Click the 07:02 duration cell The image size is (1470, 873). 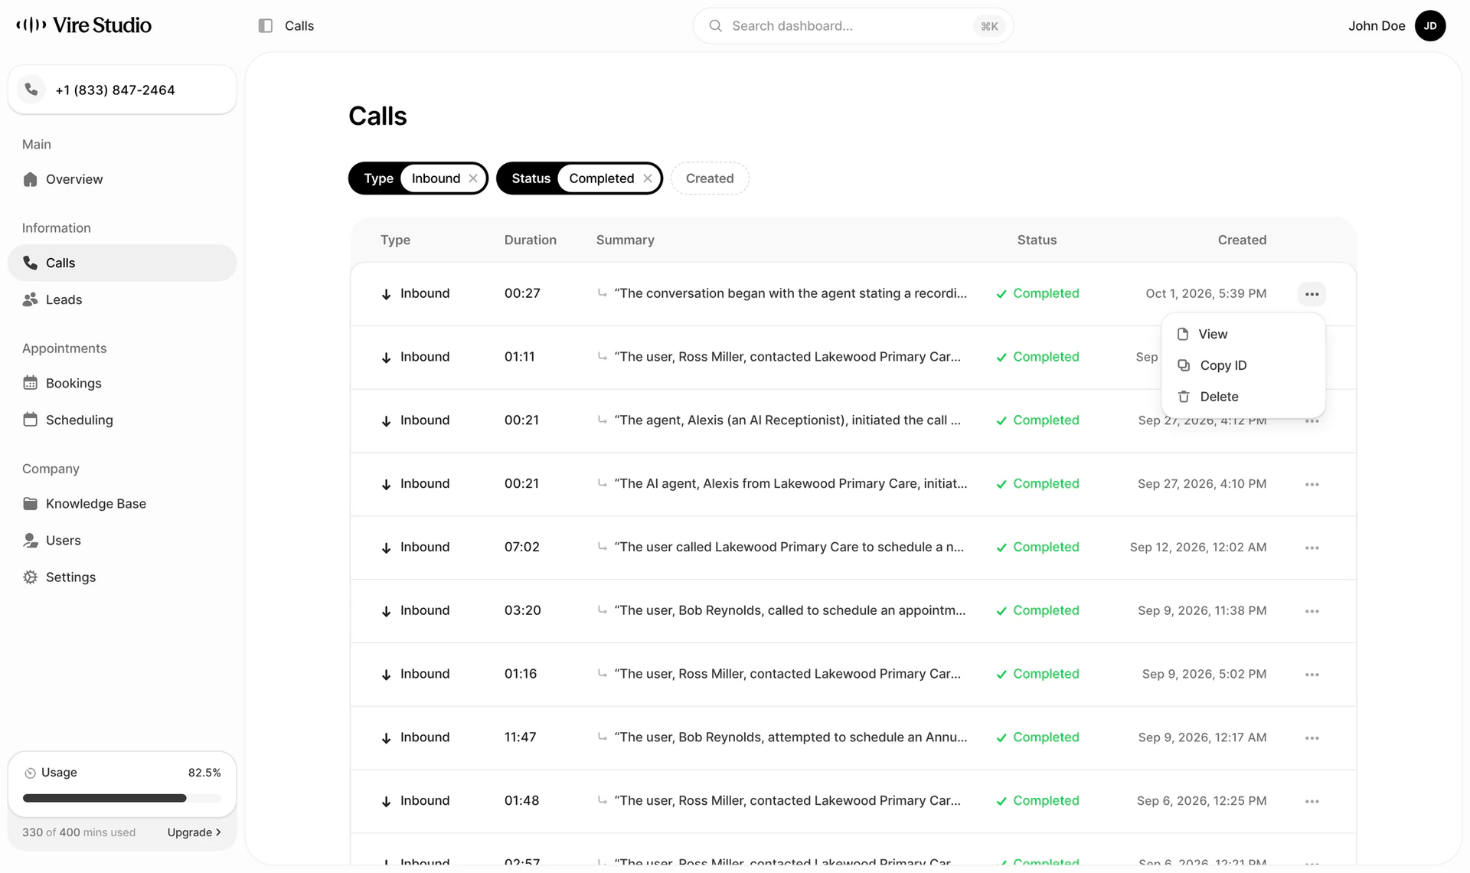click(x=521, y=547)
